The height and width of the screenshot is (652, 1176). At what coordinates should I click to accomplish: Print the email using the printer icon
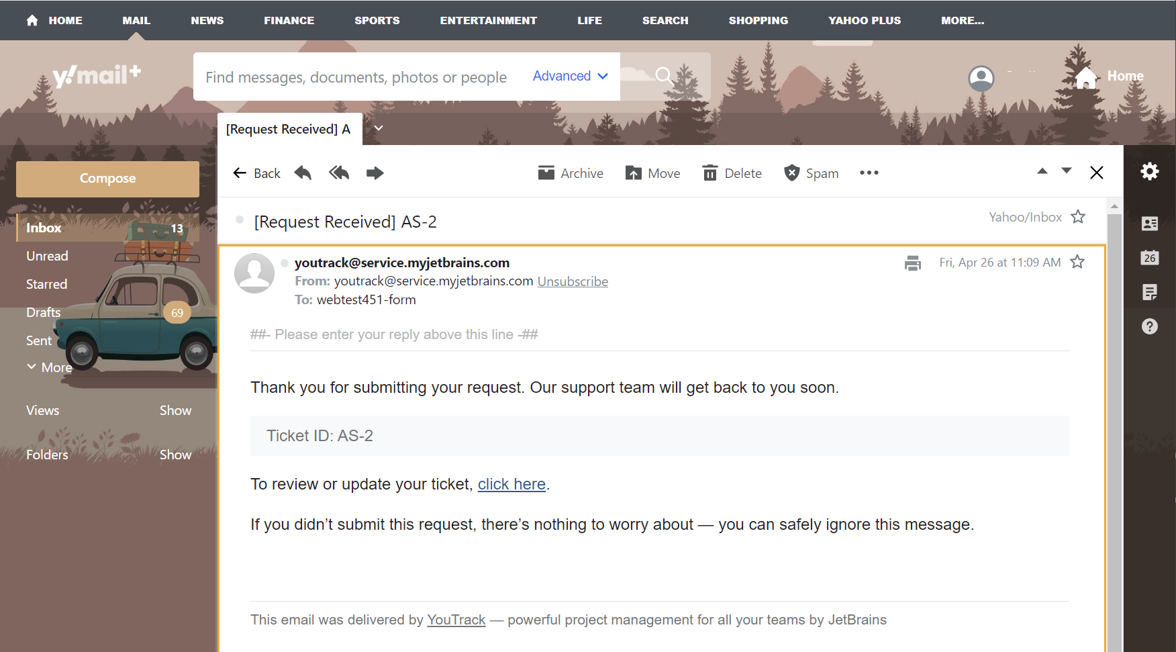tap(912, 263)
